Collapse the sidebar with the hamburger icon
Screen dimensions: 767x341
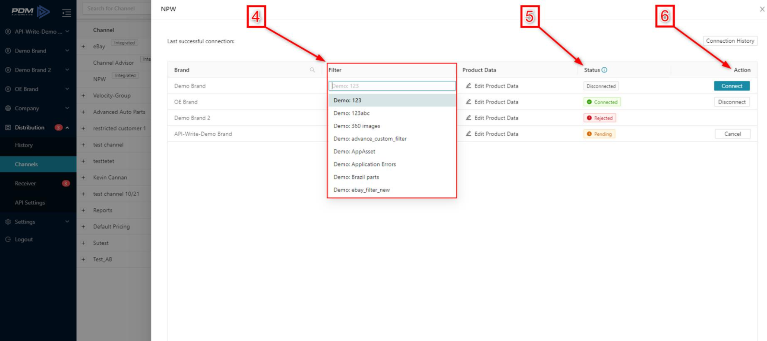pos(66,13)
